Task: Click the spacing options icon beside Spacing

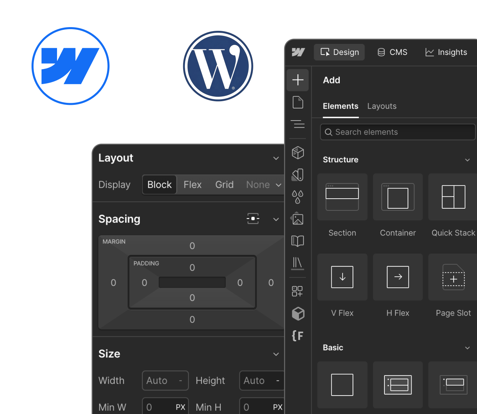Action: coord(253,219)
